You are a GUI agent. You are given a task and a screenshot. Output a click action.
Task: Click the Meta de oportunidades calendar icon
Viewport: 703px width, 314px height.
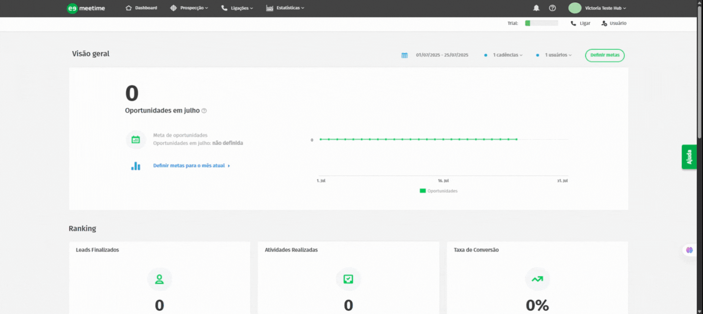pyautogui.click(x=136, y=139)
